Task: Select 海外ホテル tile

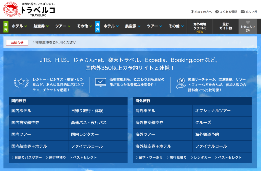Action: click(x=162, y=111)
